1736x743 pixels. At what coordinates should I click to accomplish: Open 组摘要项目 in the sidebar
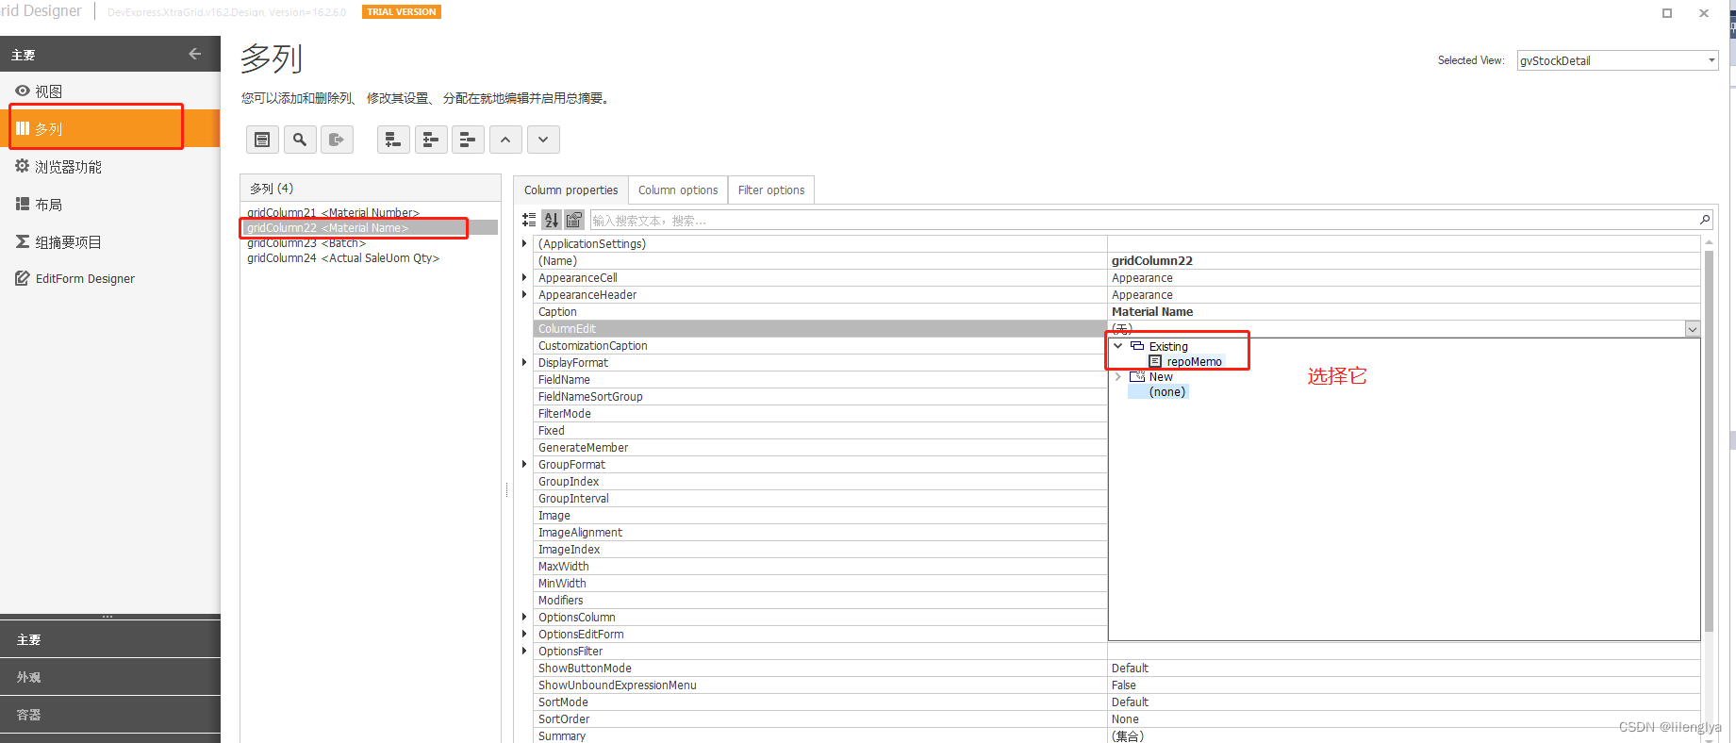click(x=110, y=242)
